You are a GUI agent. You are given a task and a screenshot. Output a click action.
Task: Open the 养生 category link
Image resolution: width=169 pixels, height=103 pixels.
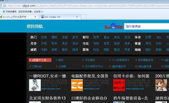(x=148, y=44)
